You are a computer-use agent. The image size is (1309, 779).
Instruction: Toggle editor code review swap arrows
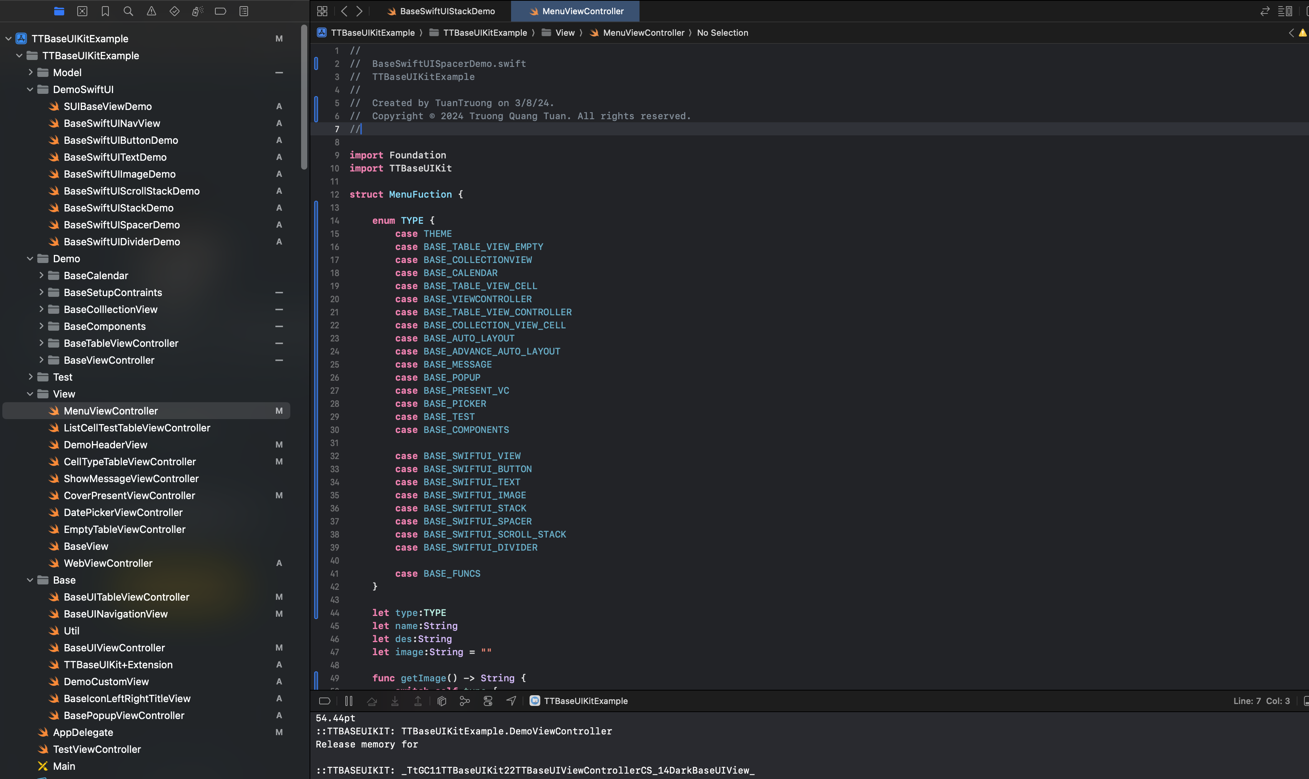(1265, 11)
